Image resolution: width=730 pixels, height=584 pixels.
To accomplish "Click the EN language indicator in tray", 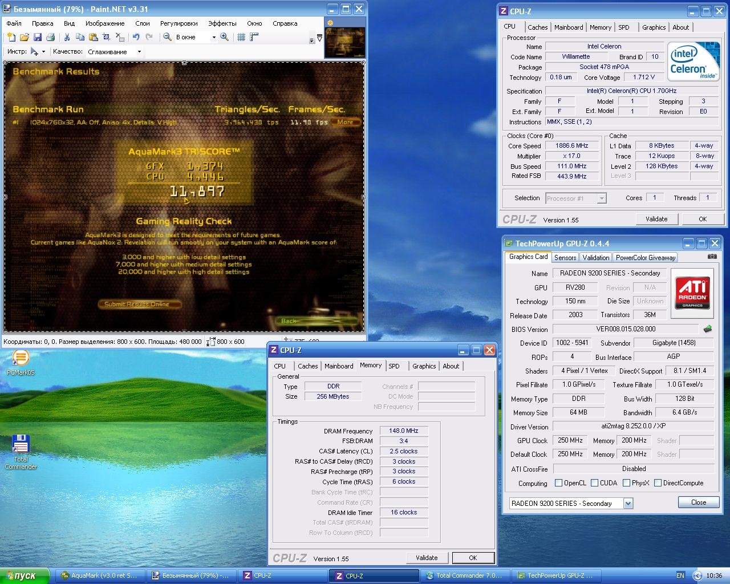I will tap(680, 575).
